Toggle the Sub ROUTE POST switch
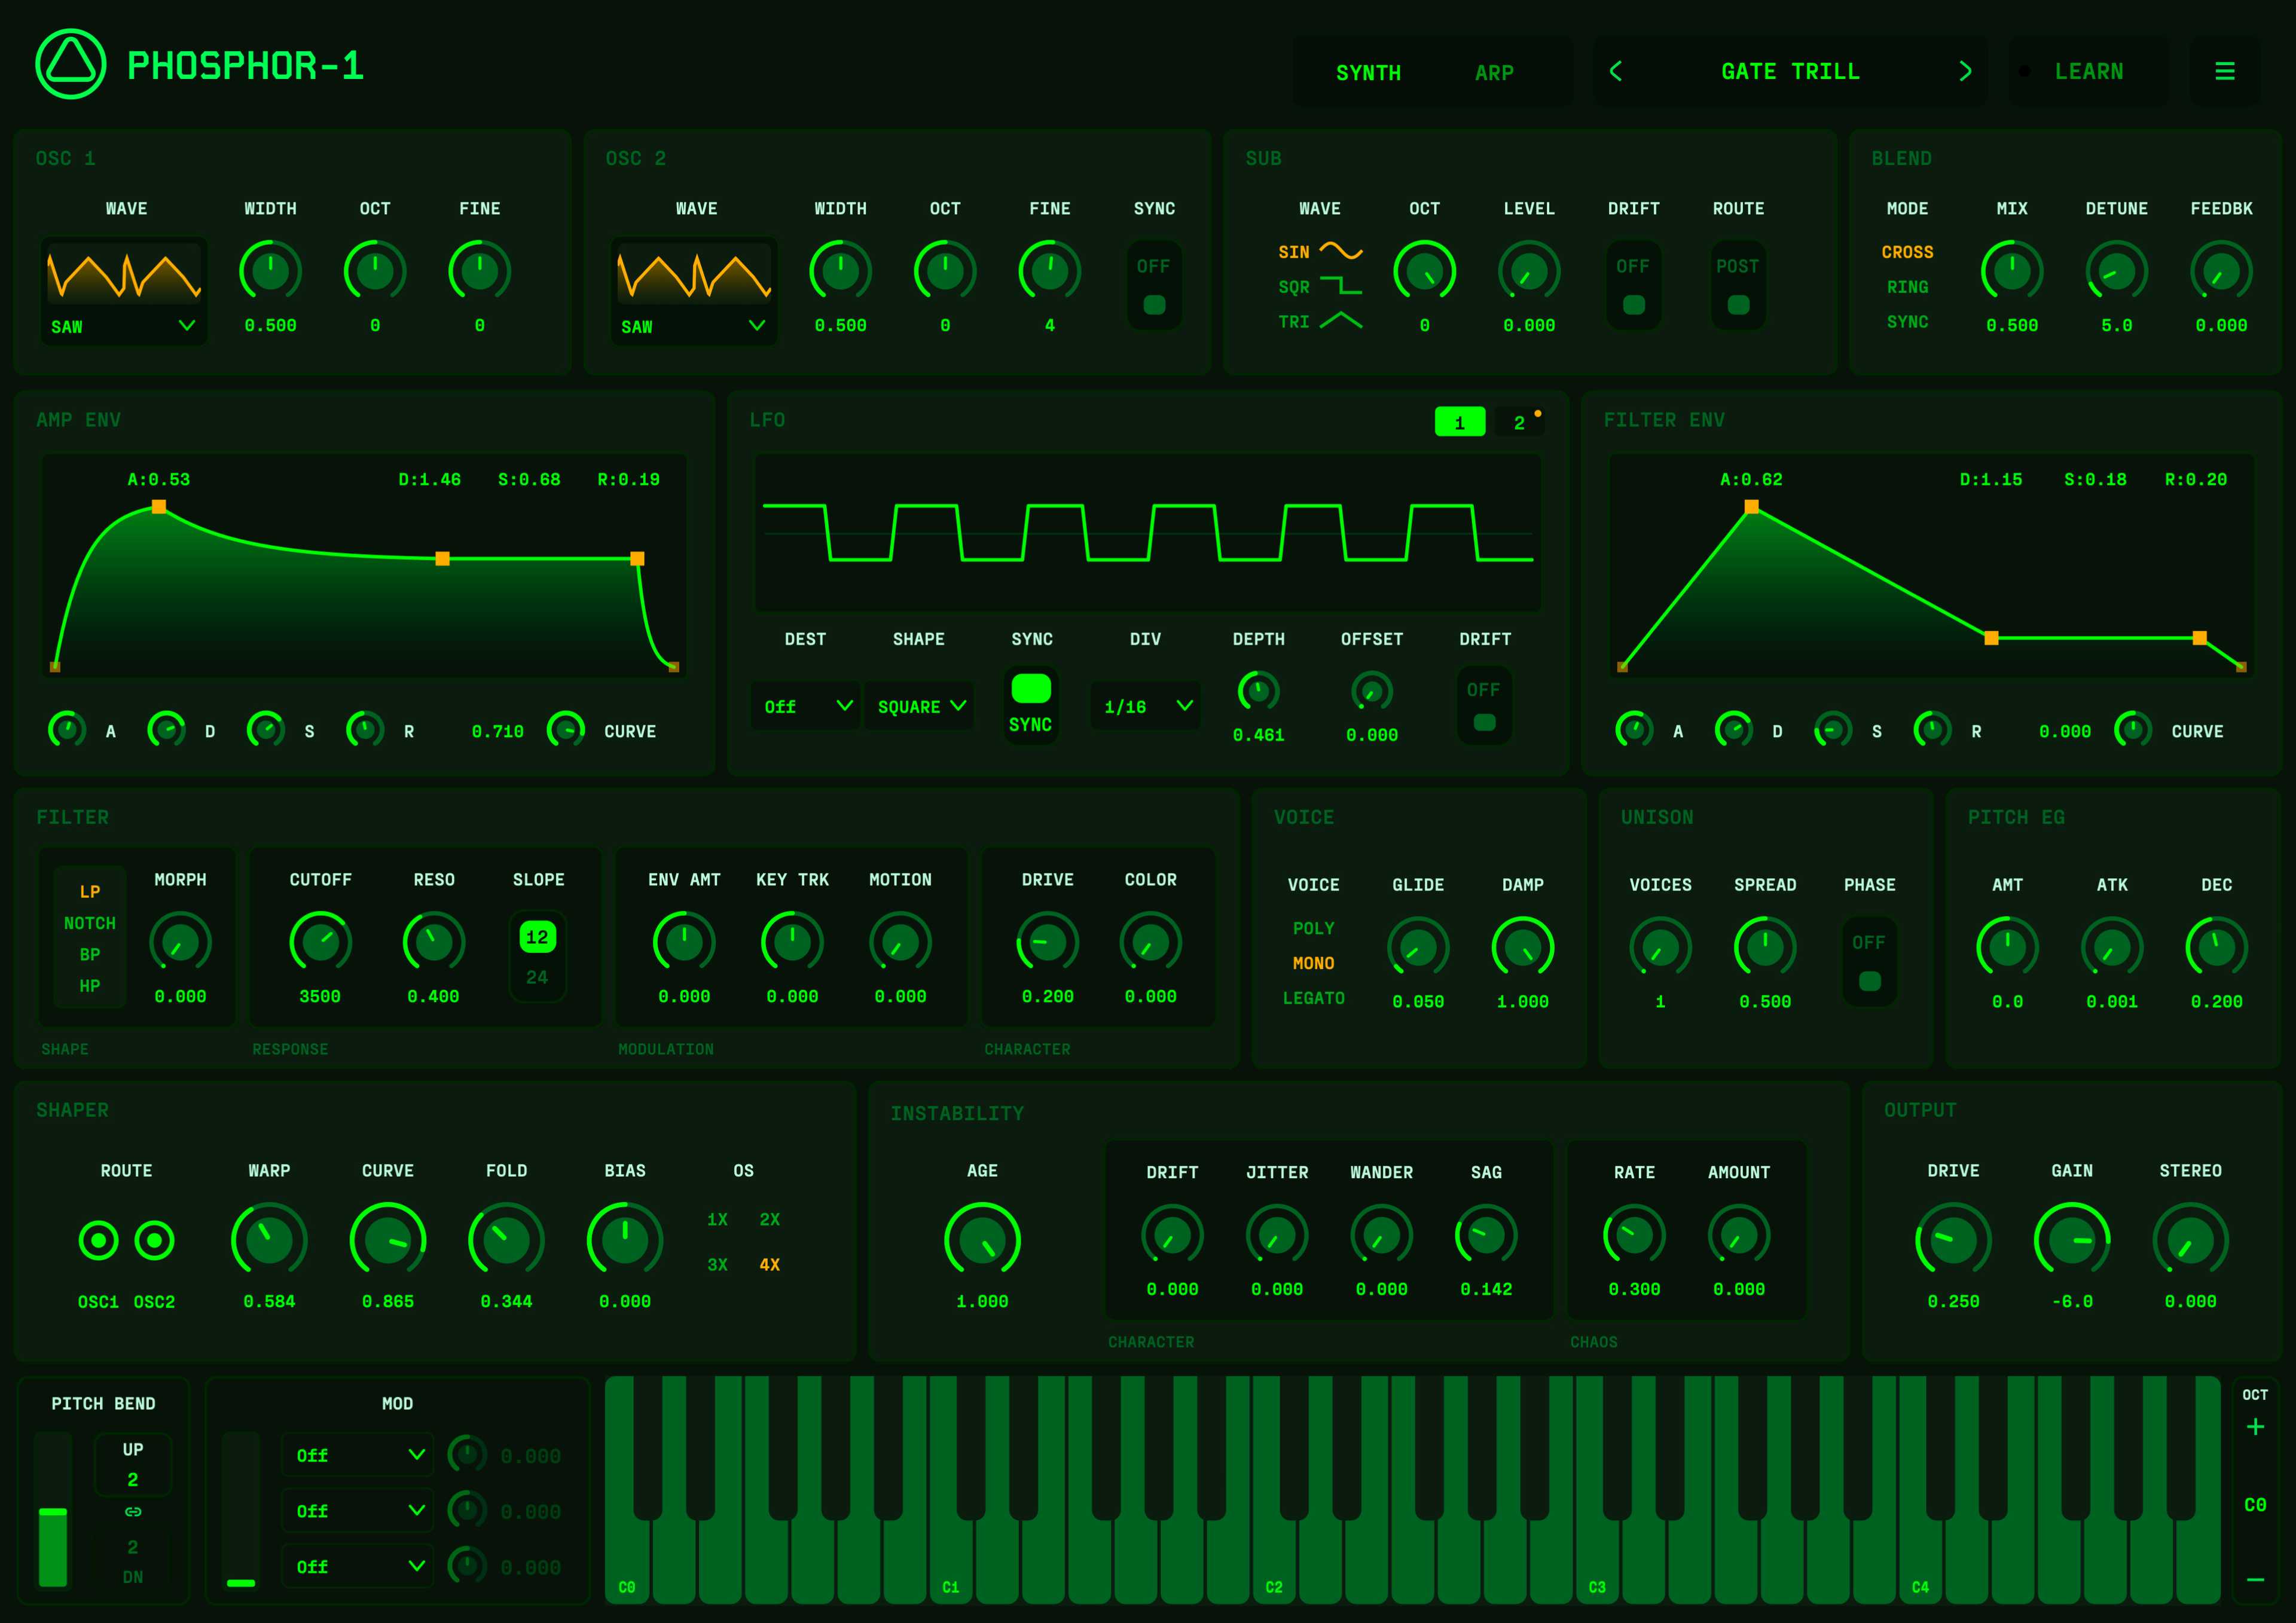 click(x=1738, y=285)
